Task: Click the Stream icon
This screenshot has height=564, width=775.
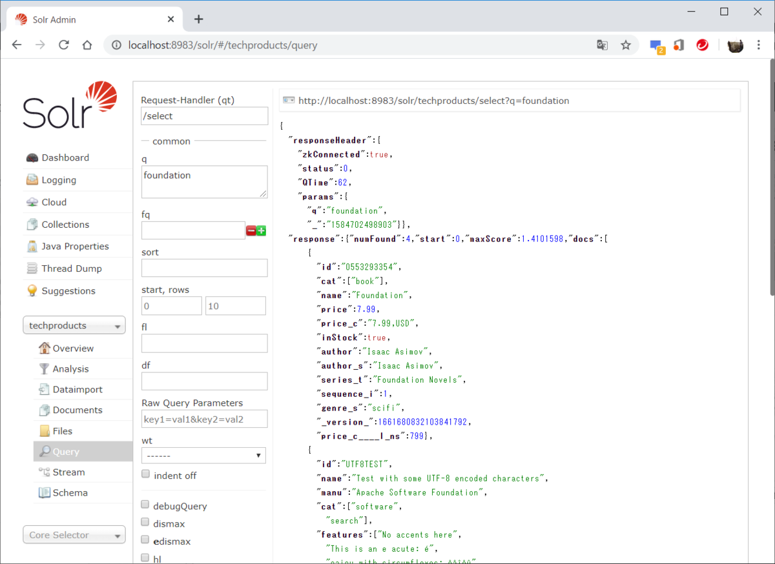Action: tap(45, 472)
